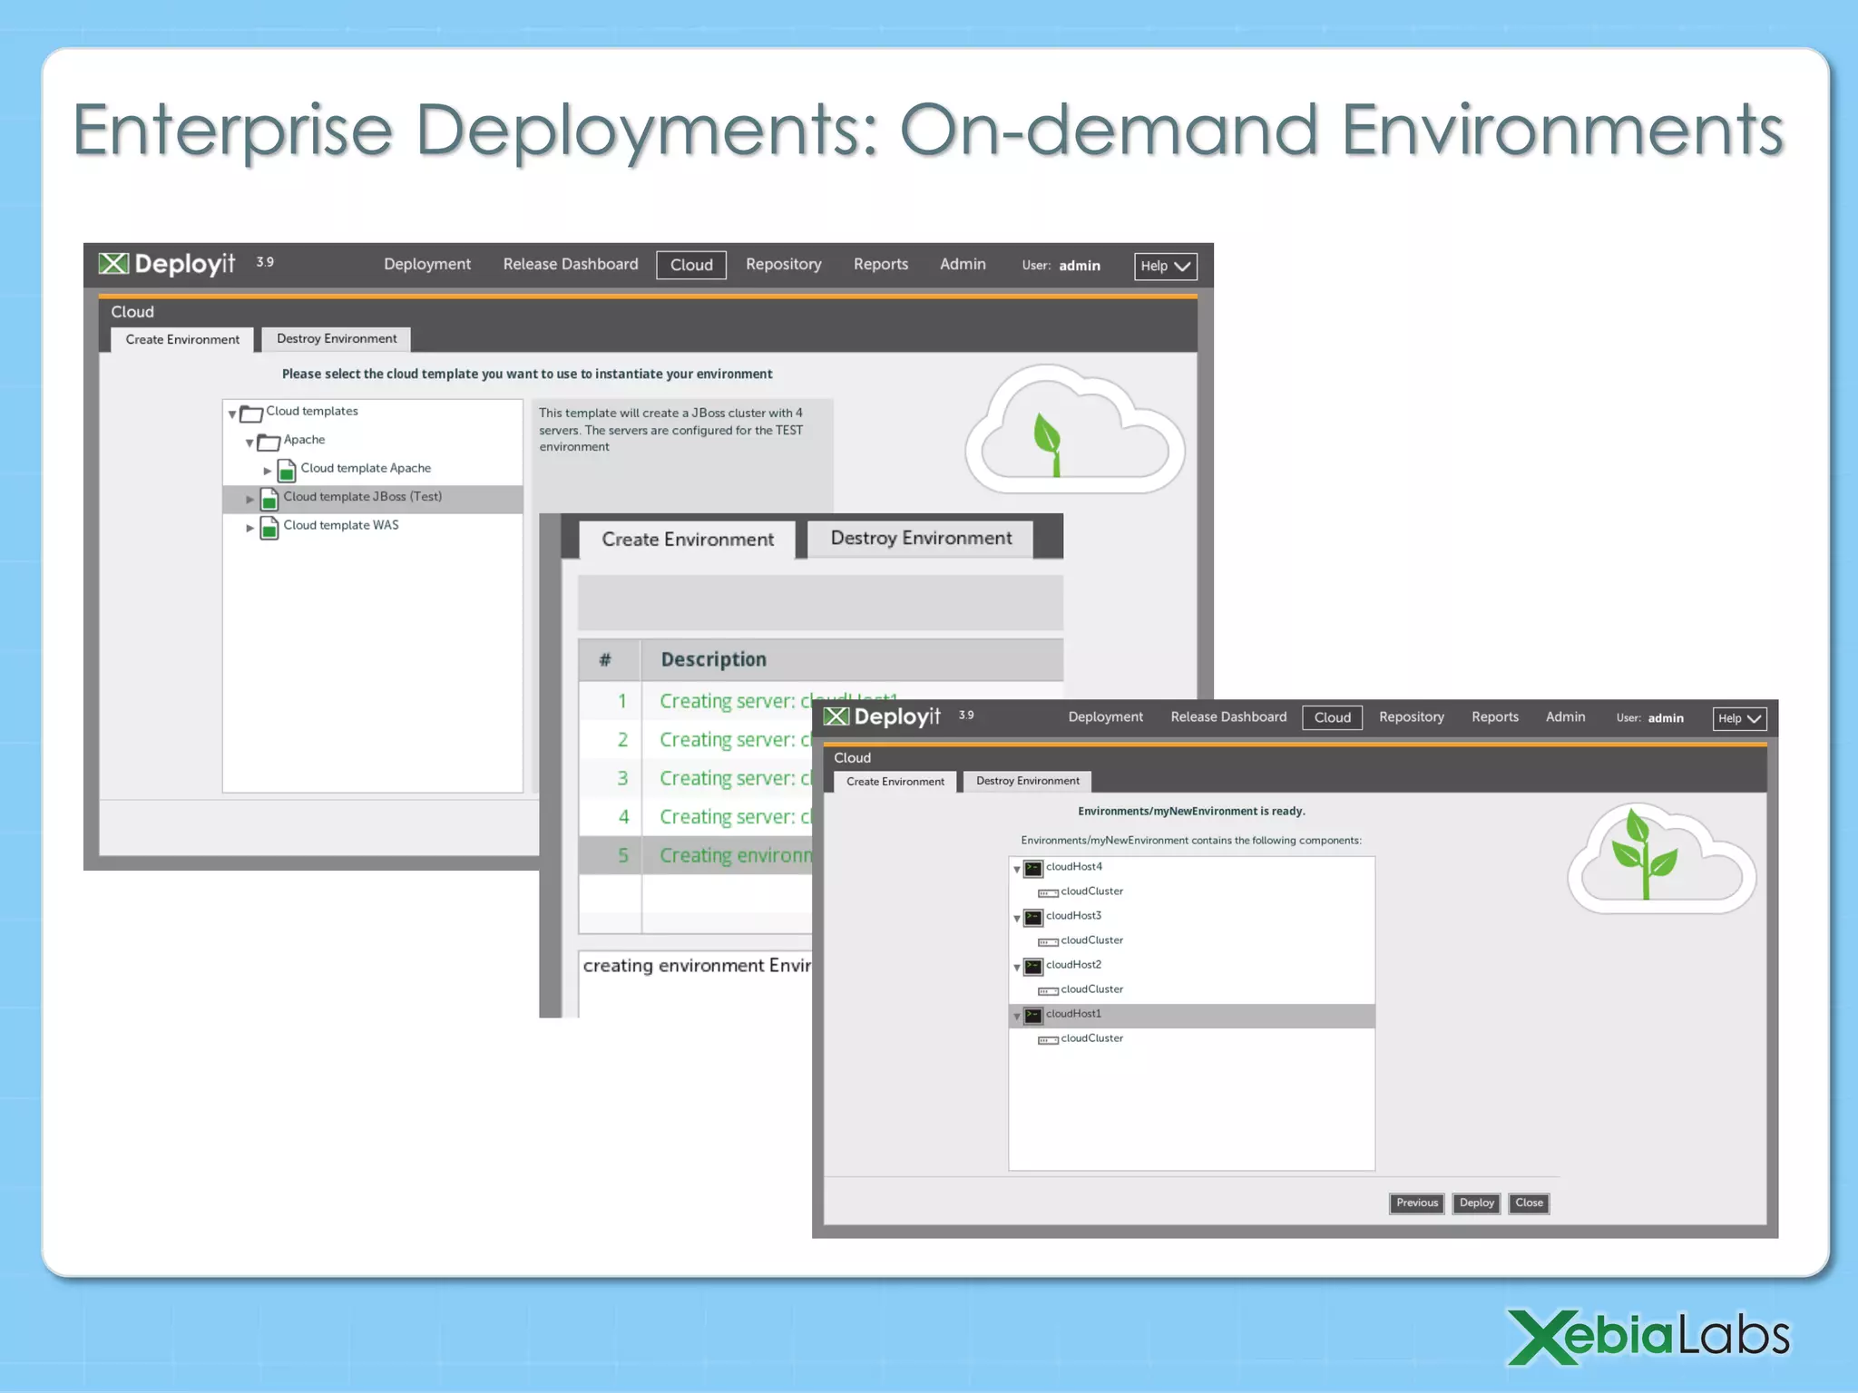Switch to Destroy Environment tab in back window
This screenshot has height=1393, width=1858.
pos(337,338)
